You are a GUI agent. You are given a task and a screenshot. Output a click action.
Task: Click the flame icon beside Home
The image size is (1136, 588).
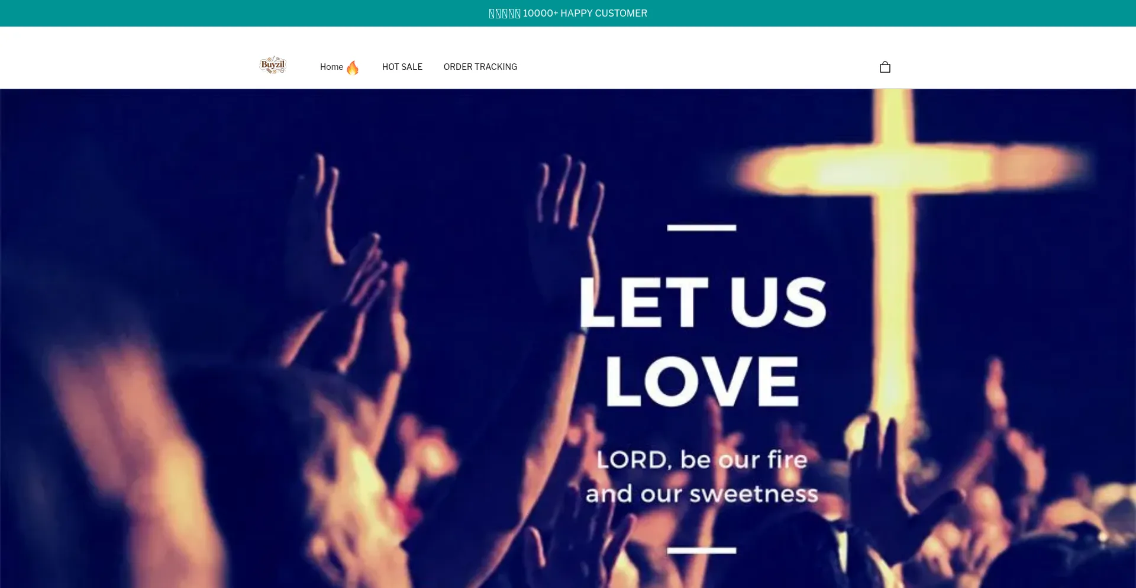click(353, 68)
